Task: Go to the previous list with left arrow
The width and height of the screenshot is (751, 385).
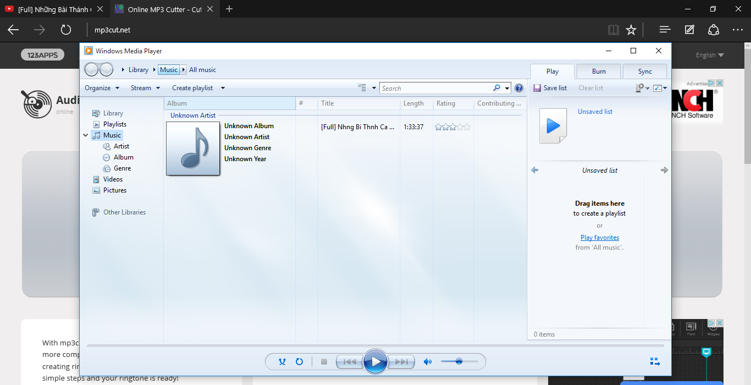Action: (535, 170)
